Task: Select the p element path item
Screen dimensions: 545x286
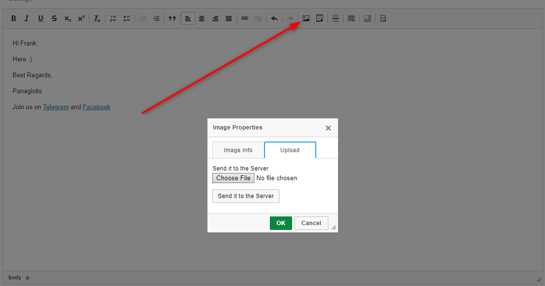Action: 28,277
